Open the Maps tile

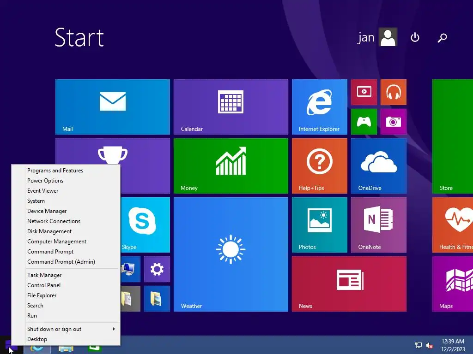453,284
